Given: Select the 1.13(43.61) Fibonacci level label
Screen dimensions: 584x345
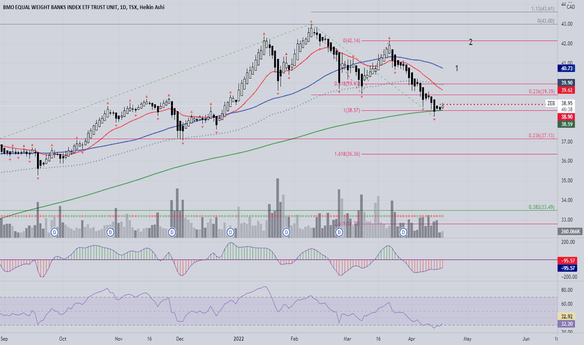Looking at the screenshot, I should click(x=543, y=9).
